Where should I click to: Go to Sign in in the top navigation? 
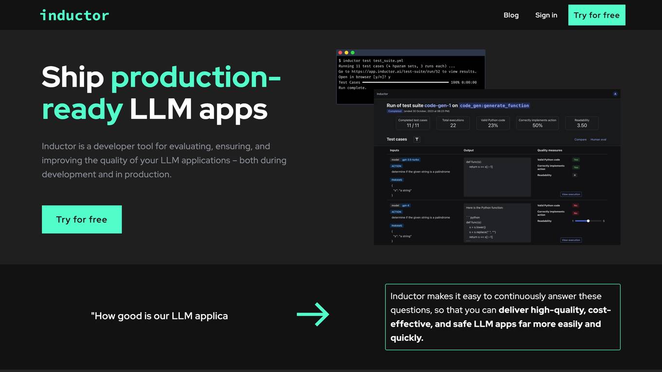[x=546, y=15]
